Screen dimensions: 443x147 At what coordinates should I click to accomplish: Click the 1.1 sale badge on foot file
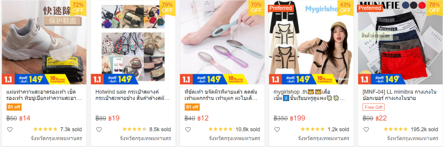click(x=186, y=79)
